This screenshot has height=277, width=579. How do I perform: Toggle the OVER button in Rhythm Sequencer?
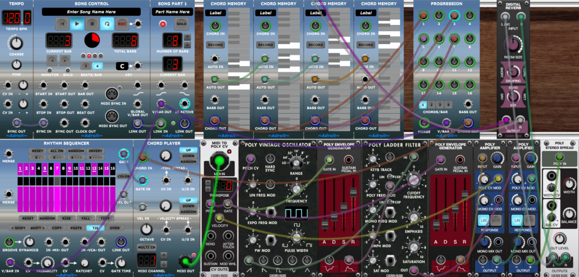pyautogui.click(x=114, y=228)
